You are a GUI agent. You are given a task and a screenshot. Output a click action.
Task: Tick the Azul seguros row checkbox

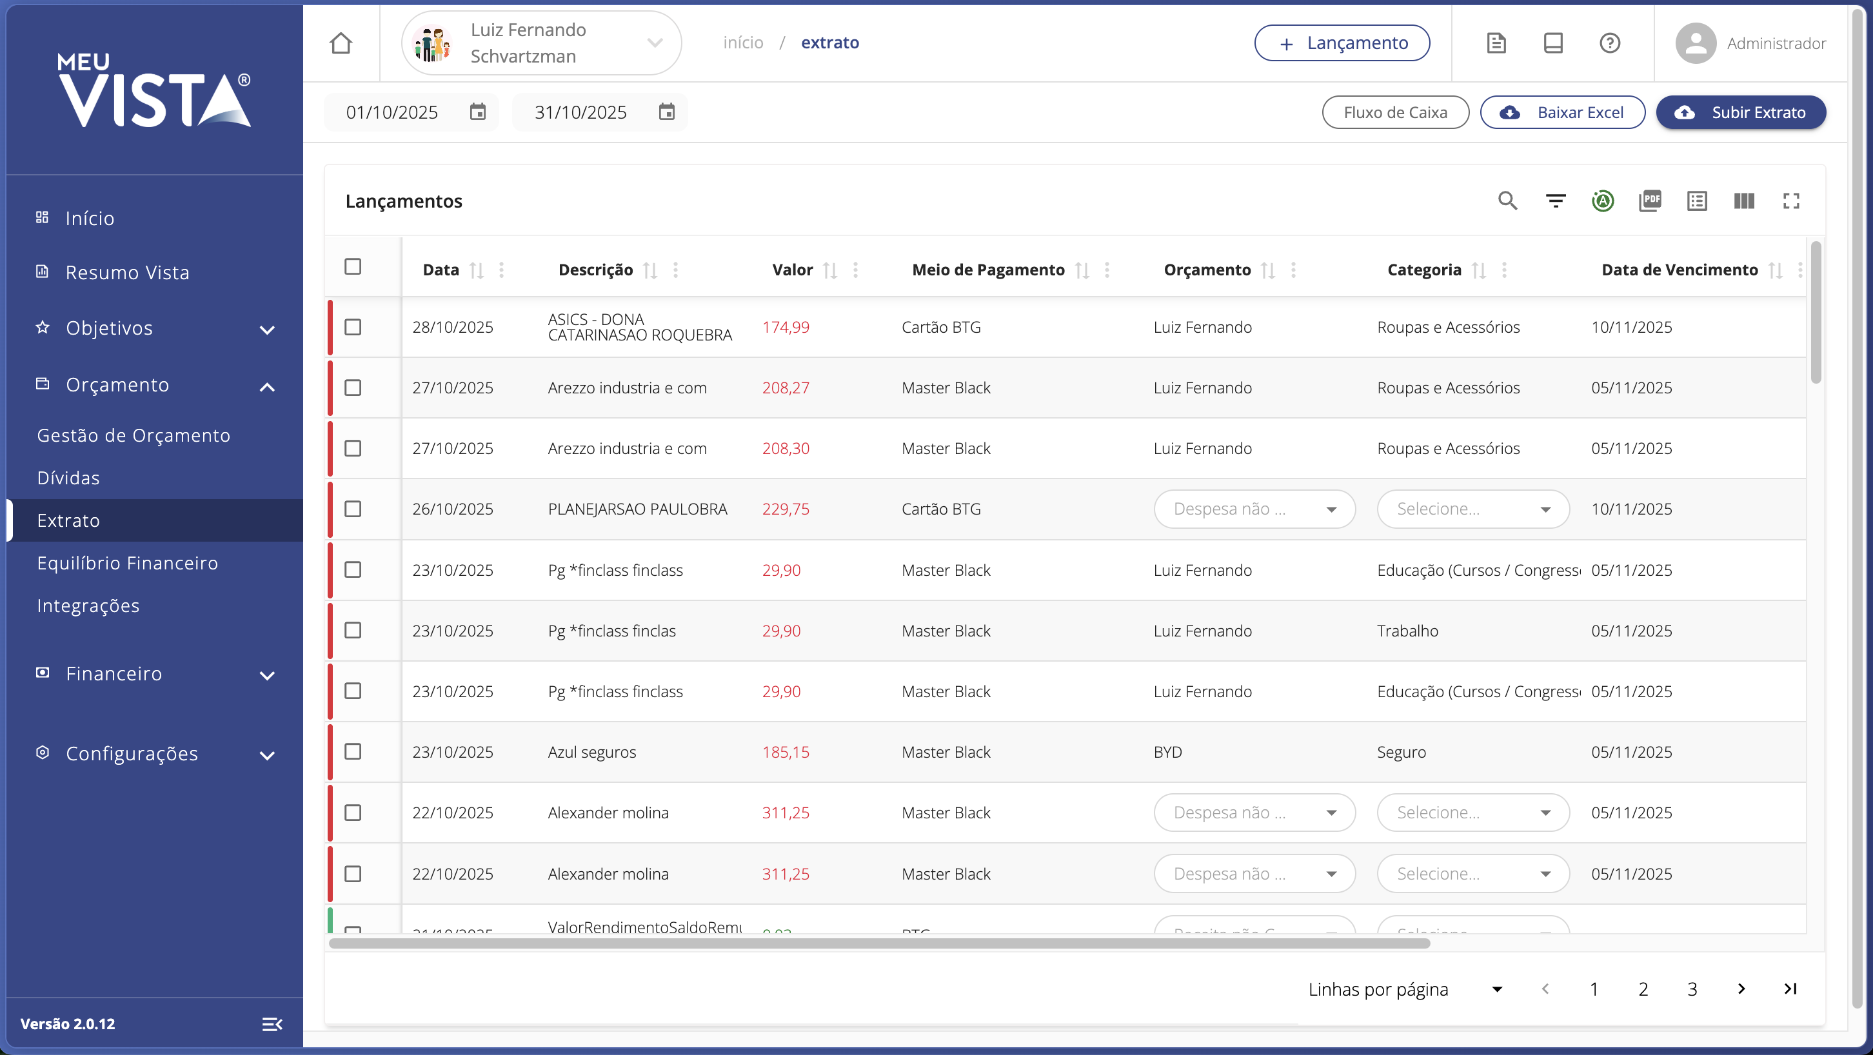(353, 752)
